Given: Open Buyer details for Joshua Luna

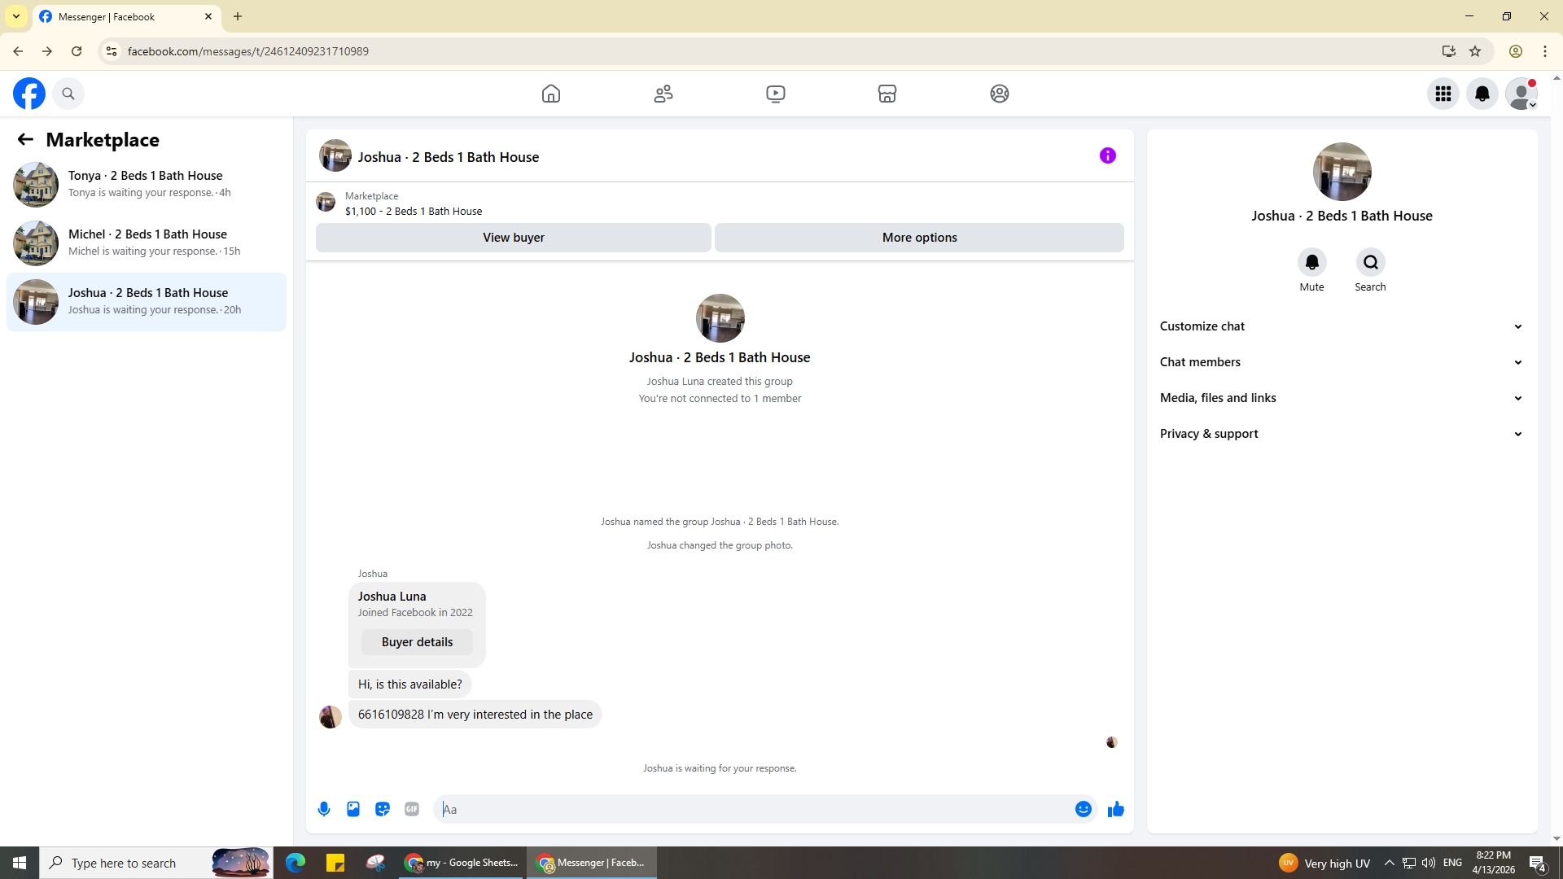Looking at the screenshot, I should click(x=418, y=642).
